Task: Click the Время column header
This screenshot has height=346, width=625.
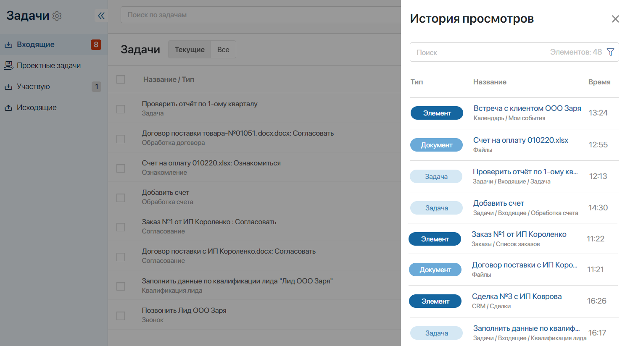Action: [599, 82]
